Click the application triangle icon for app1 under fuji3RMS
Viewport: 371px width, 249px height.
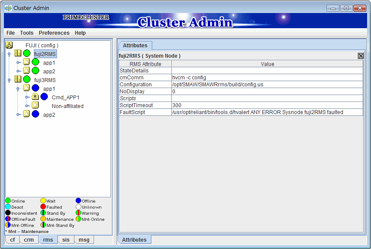click(x=26, y=88)
